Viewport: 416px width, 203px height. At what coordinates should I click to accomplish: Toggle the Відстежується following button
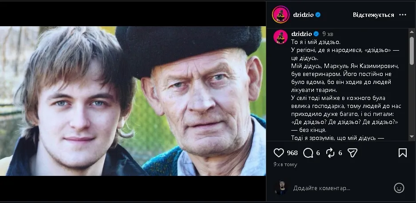[x=373, y=15]
